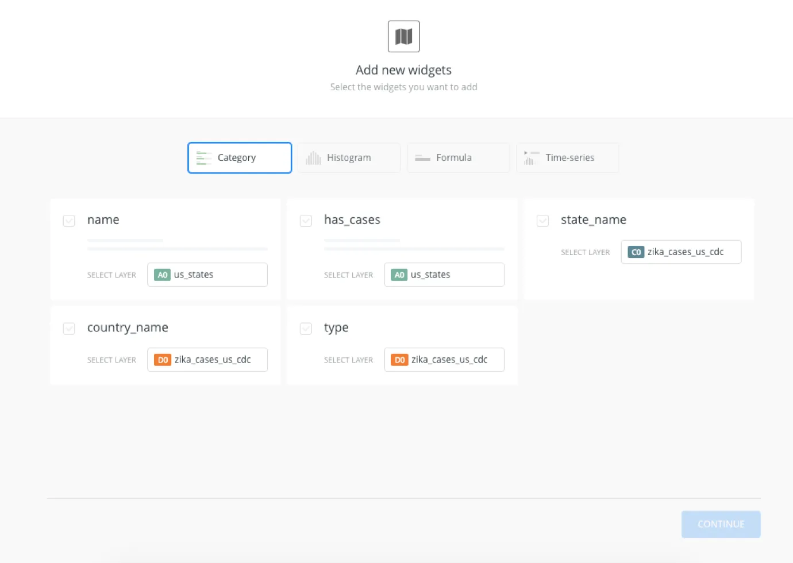793x563 pixels.
Task: Enable the name widget checkbox
Action: point(69,221)
